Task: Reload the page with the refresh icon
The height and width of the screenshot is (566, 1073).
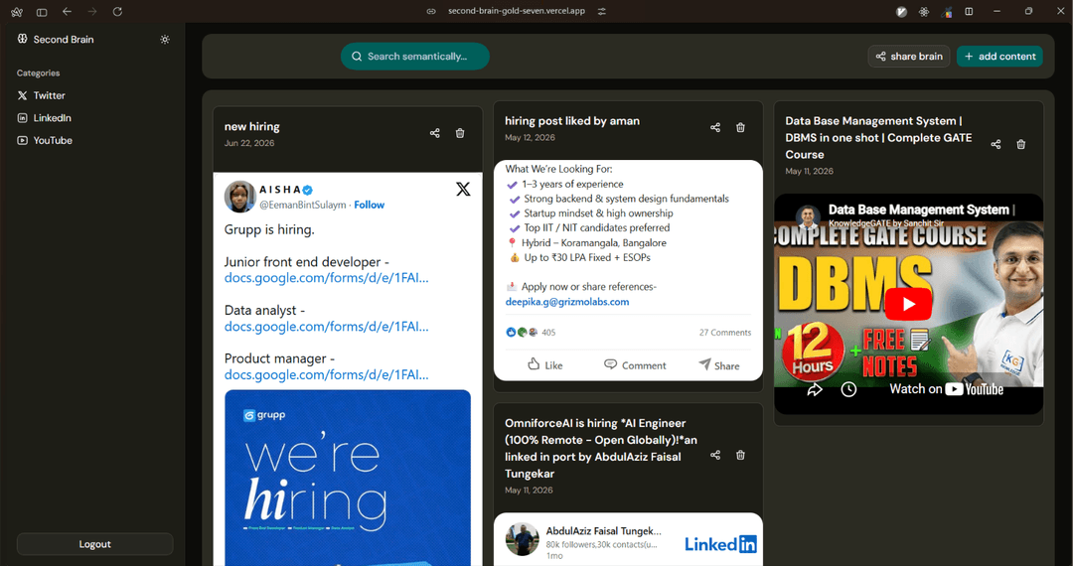Action: tap(117, 12)
